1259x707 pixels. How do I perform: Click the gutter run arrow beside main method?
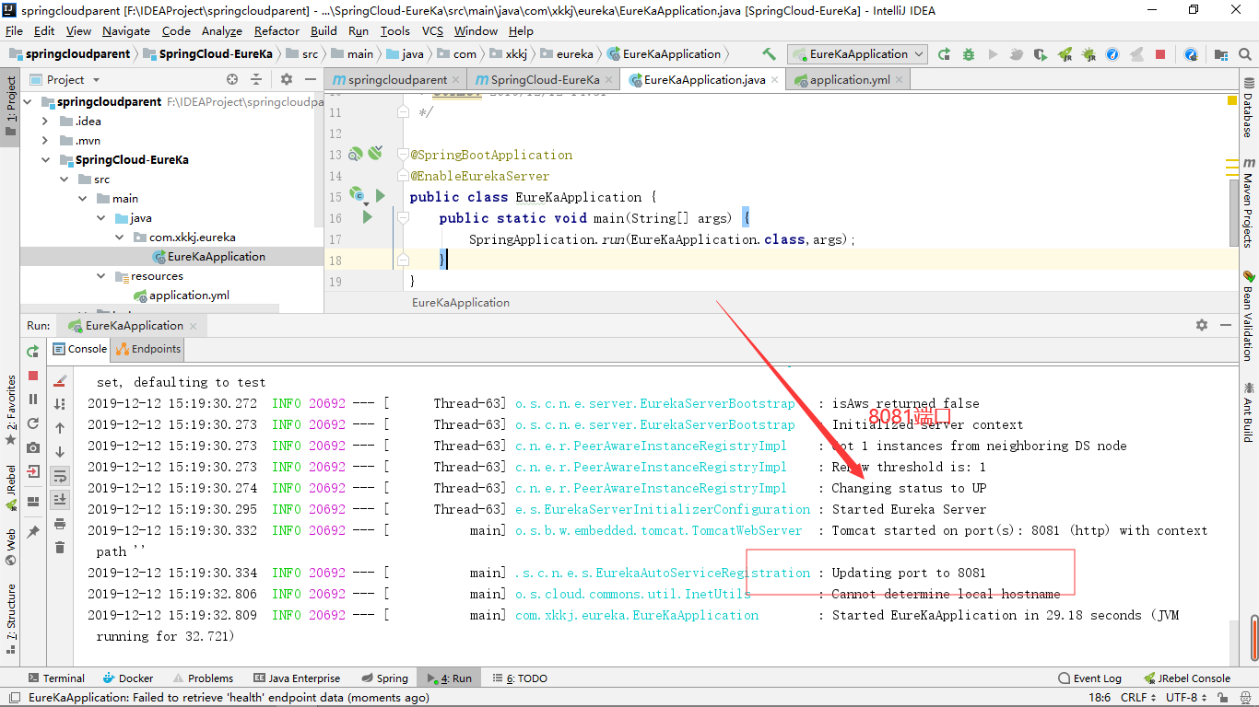(x=367, y=217)
